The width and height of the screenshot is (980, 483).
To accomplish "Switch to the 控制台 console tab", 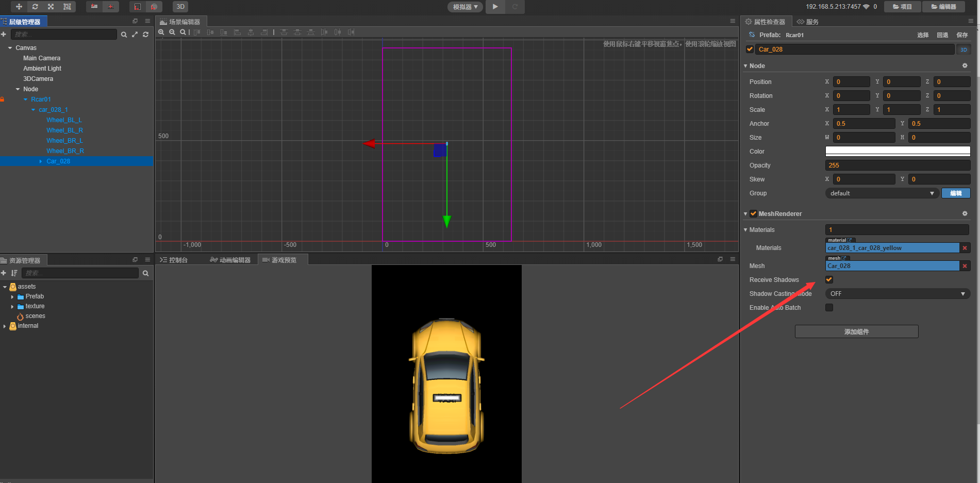I will (x=174, y=260).
